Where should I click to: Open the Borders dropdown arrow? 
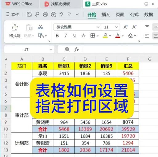click(98, 36)
